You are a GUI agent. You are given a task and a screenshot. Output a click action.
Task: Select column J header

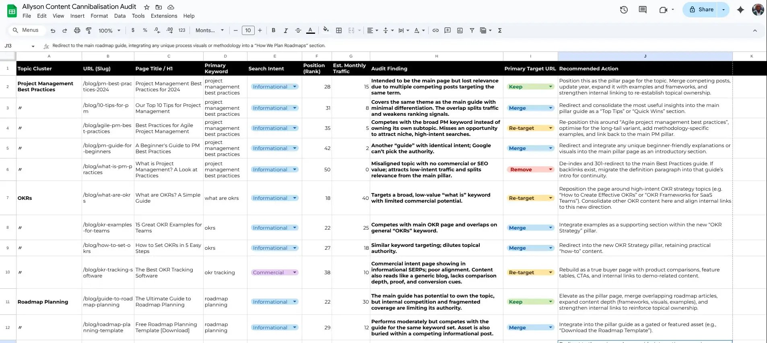tap(645, 56)
